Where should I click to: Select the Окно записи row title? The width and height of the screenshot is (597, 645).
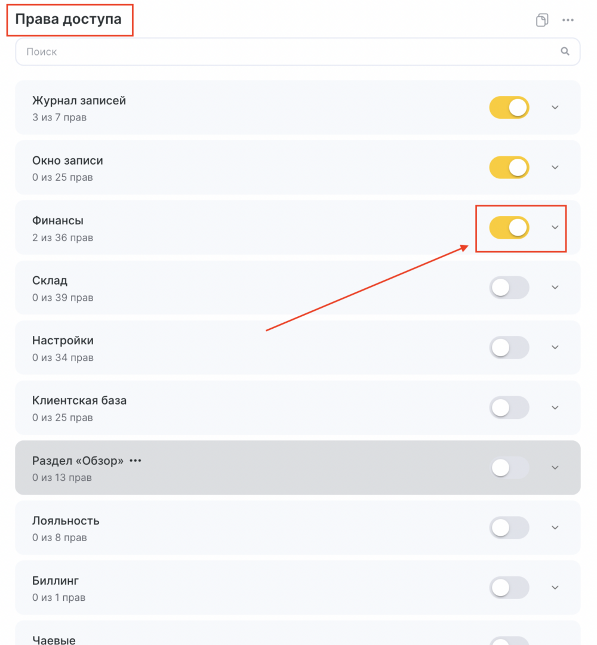(67, 161)
